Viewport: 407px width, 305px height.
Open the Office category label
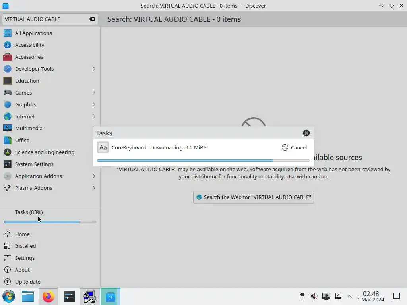(x=22, y=140)
